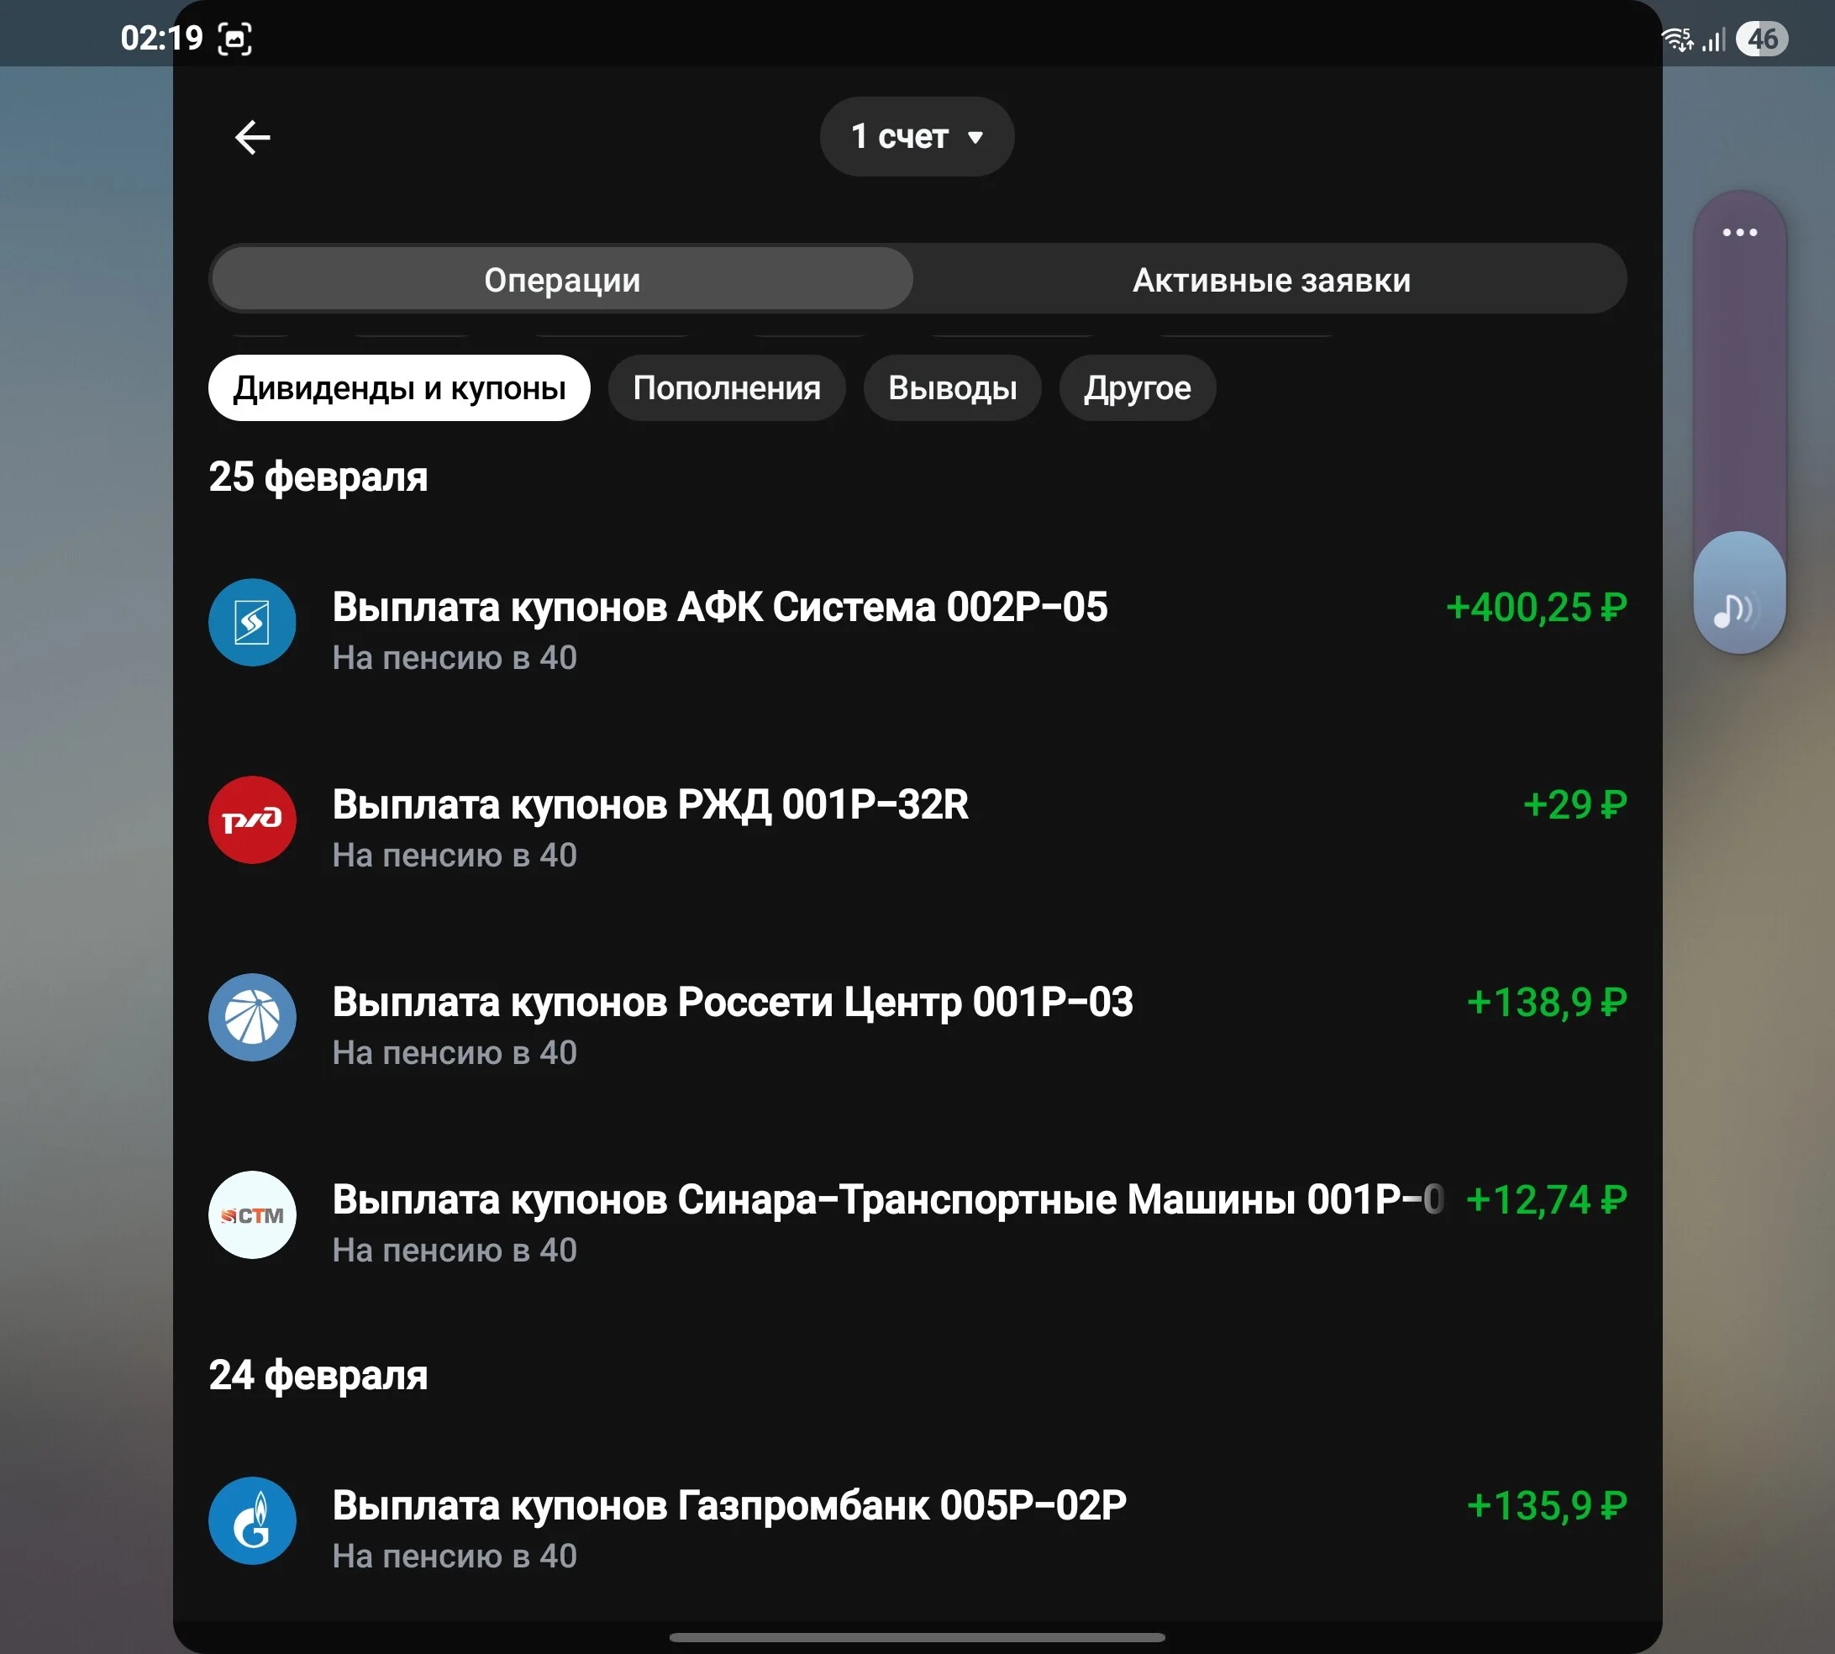Tap the +400,25 ₽ amount
This screenshot has height=1654, width=1835.
coord(1536,607)
